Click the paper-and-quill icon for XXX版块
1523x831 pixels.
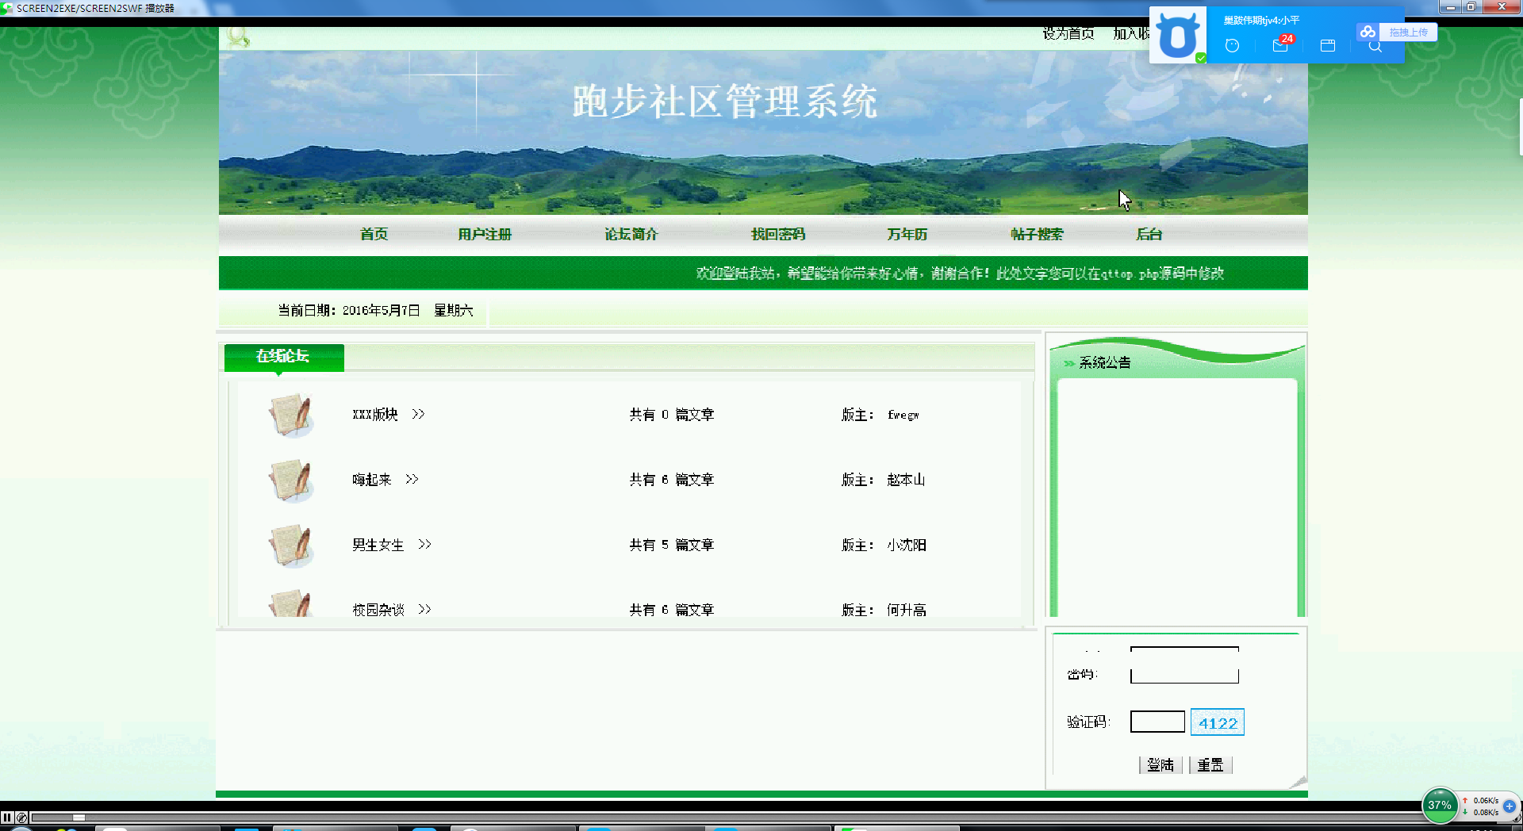(291, 415)
